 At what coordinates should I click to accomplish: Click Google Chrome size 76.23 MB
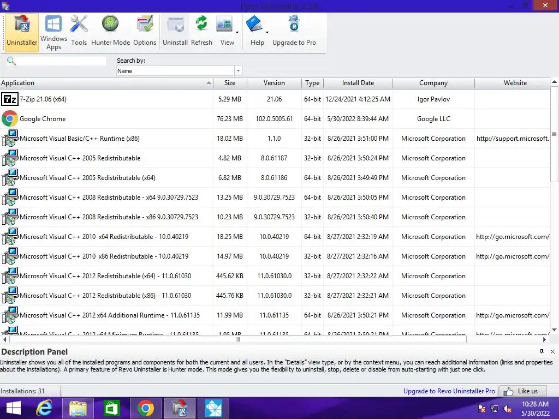[230, 118]
